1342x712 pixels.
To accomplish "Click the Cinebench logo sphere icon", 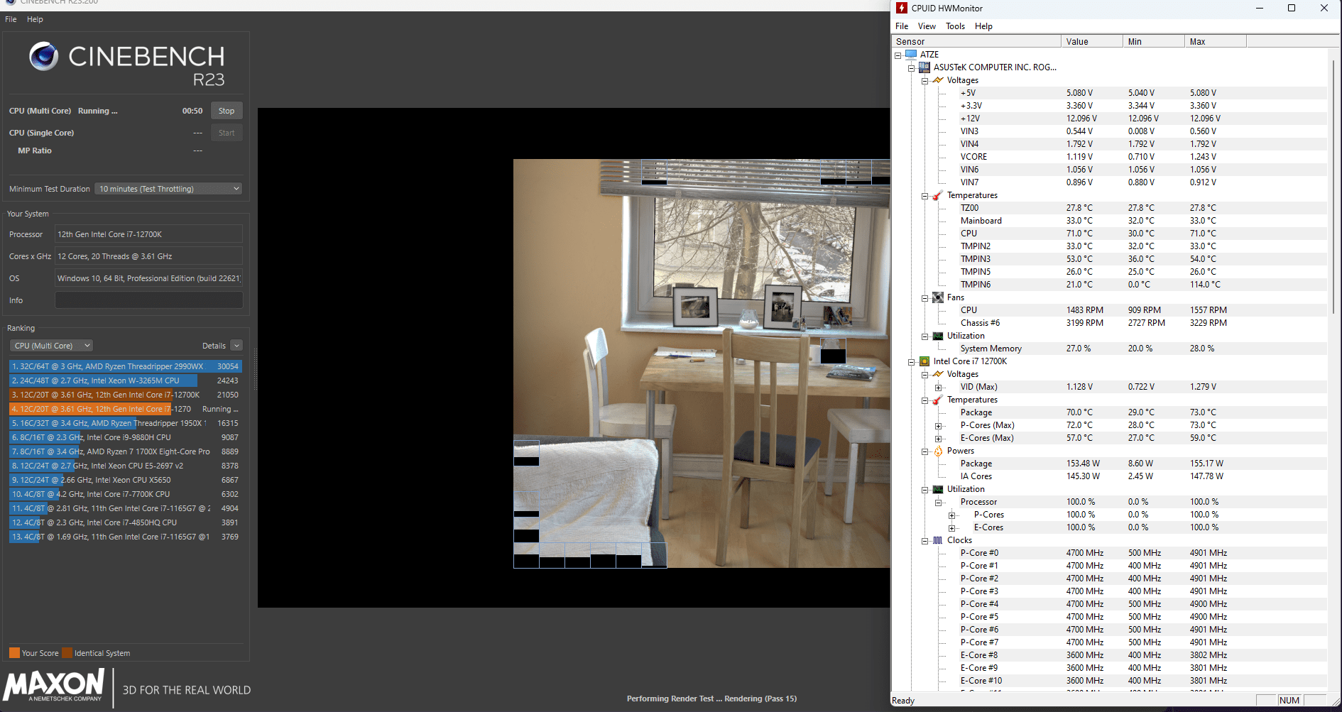I will [43, 56].
